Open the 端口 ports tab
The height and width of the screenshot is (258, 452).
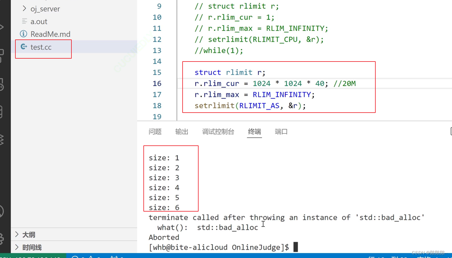tap(281, 131)
